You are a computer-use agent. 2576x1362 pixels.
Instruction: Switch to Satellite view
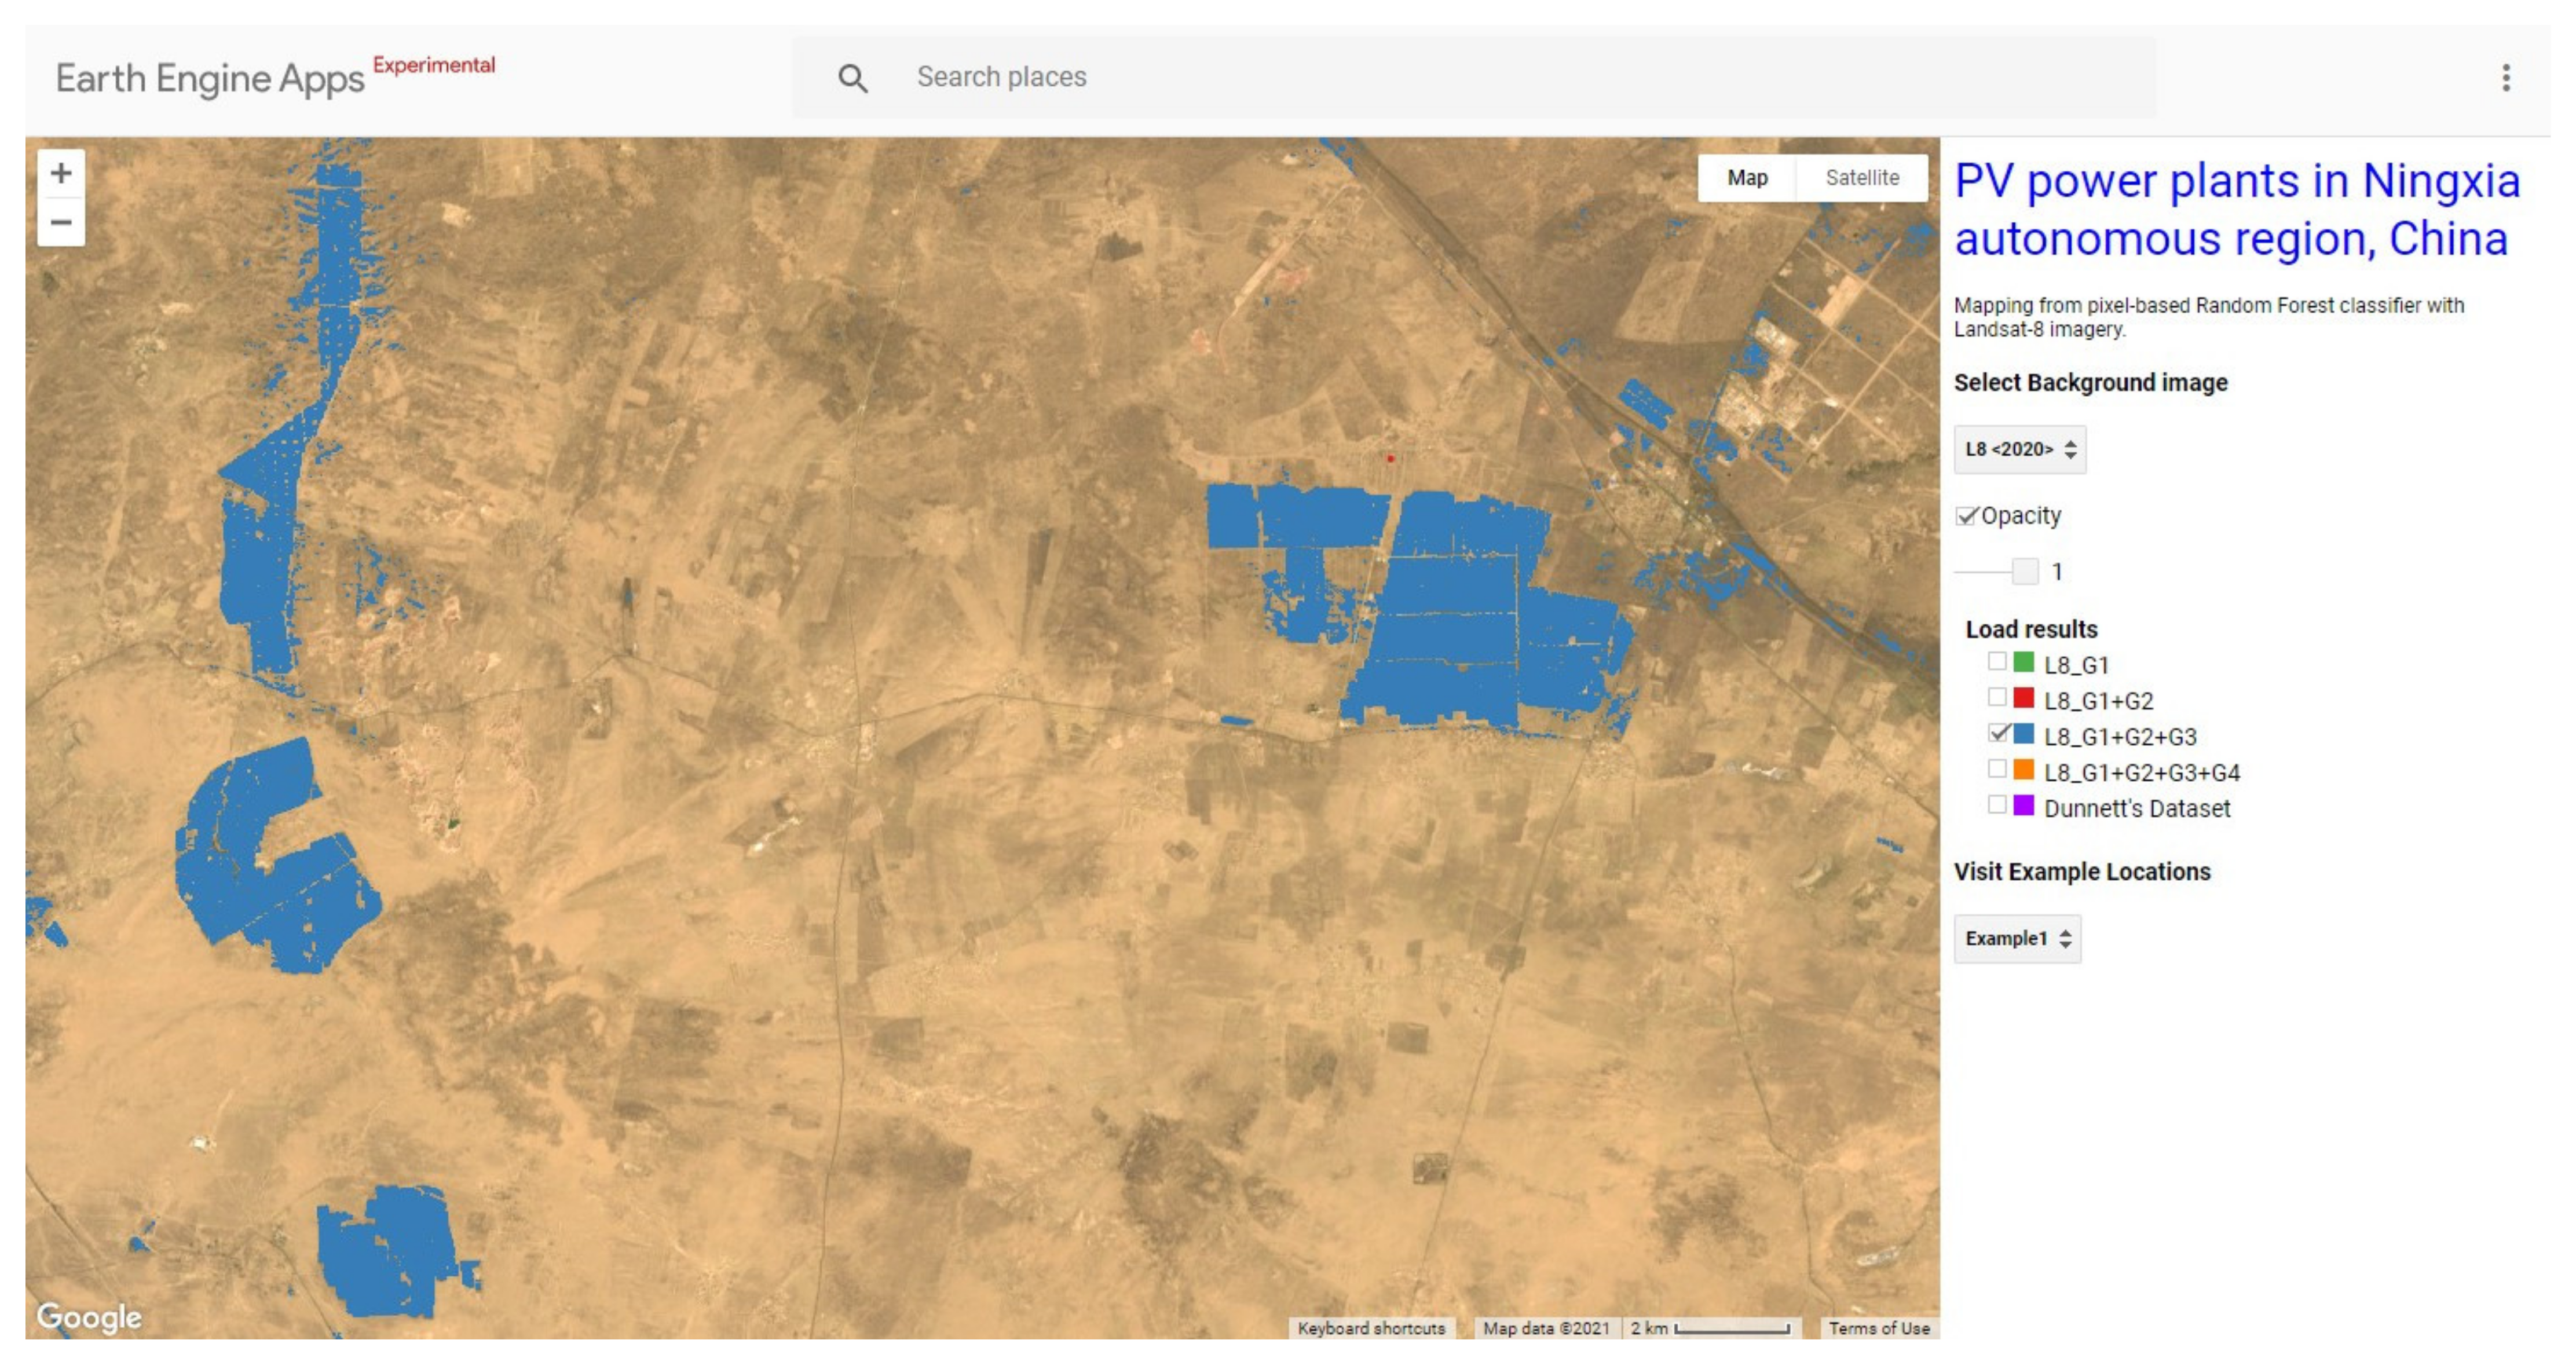1862,177
